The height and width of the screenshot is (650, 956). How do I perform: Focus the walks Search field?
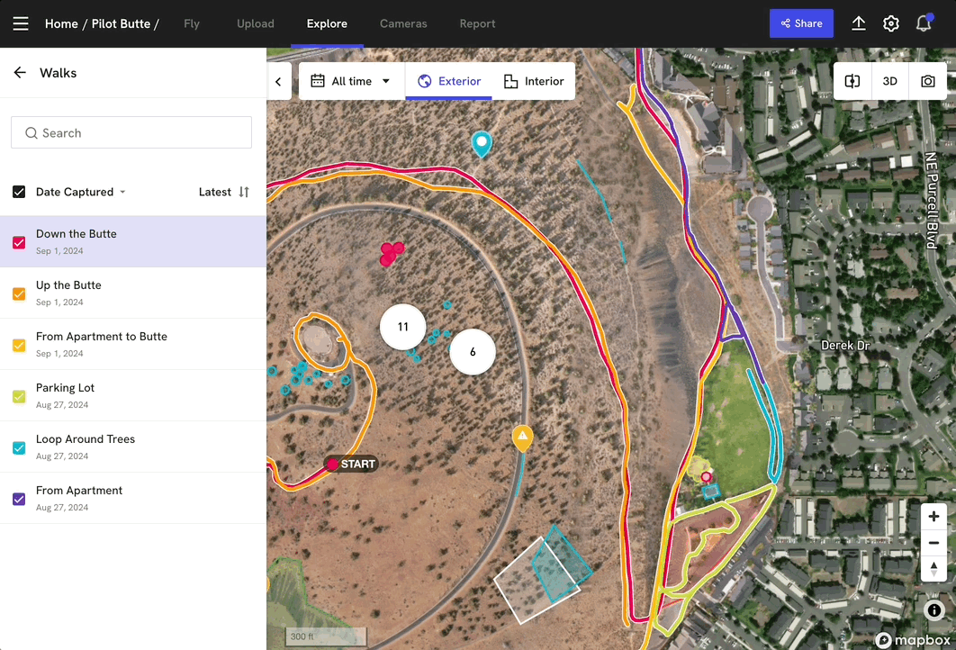tap(131, 132)
